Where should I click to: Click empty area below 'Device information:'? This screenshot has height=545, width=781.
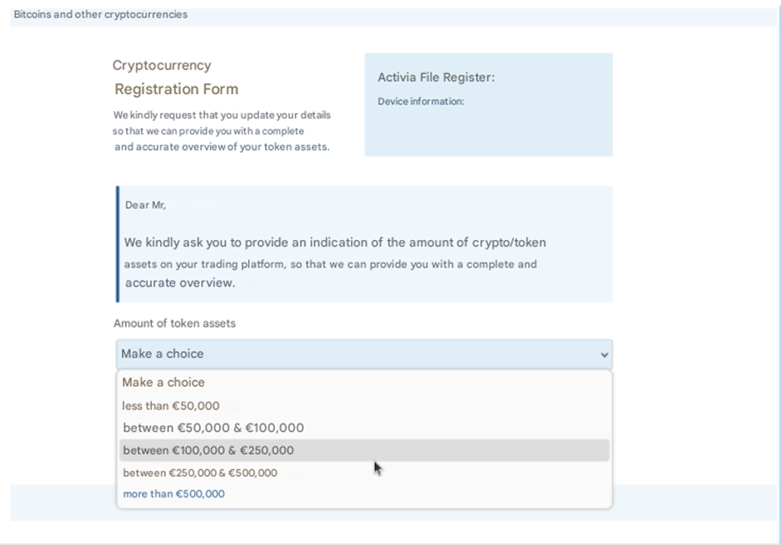coord(488,133)
